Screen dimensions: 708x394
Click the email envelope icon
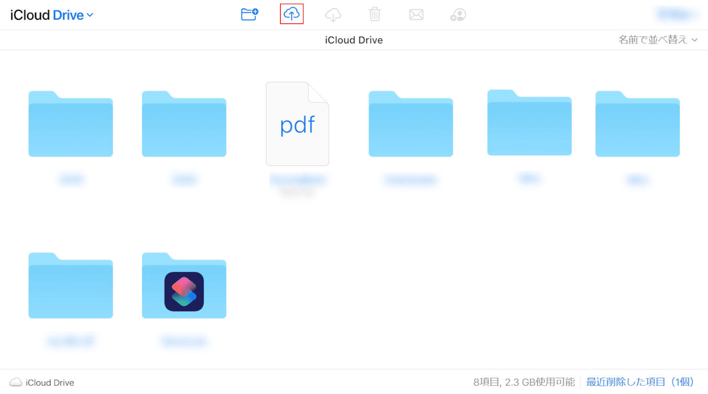[416, 15]
